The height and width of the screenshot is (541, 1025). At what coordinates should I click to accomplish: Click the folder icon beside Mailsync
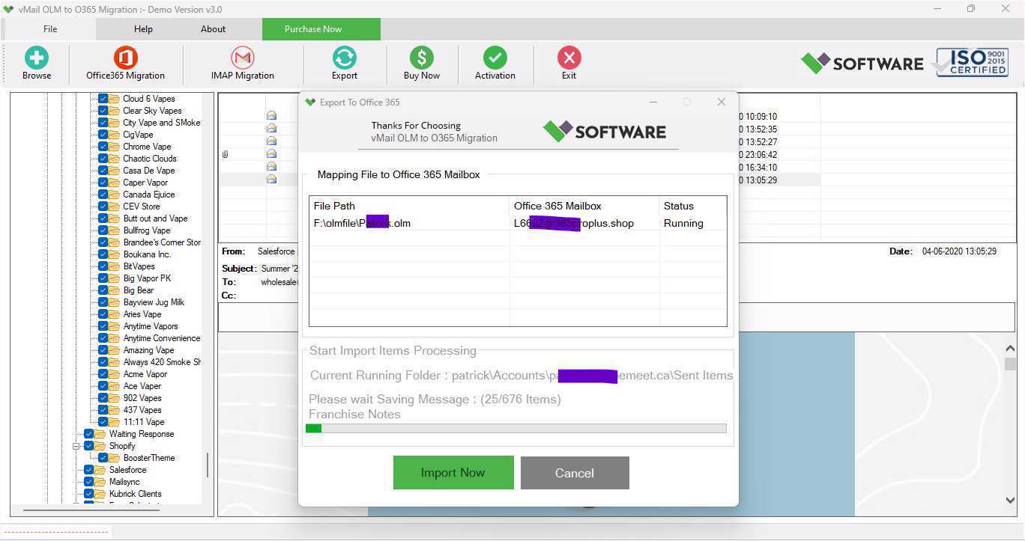coord(100,482)
